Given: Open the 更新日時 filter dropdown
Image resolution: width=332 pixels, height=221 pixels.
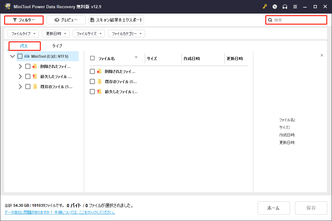Looking at the screenshot, I should (x=56, y=33).
